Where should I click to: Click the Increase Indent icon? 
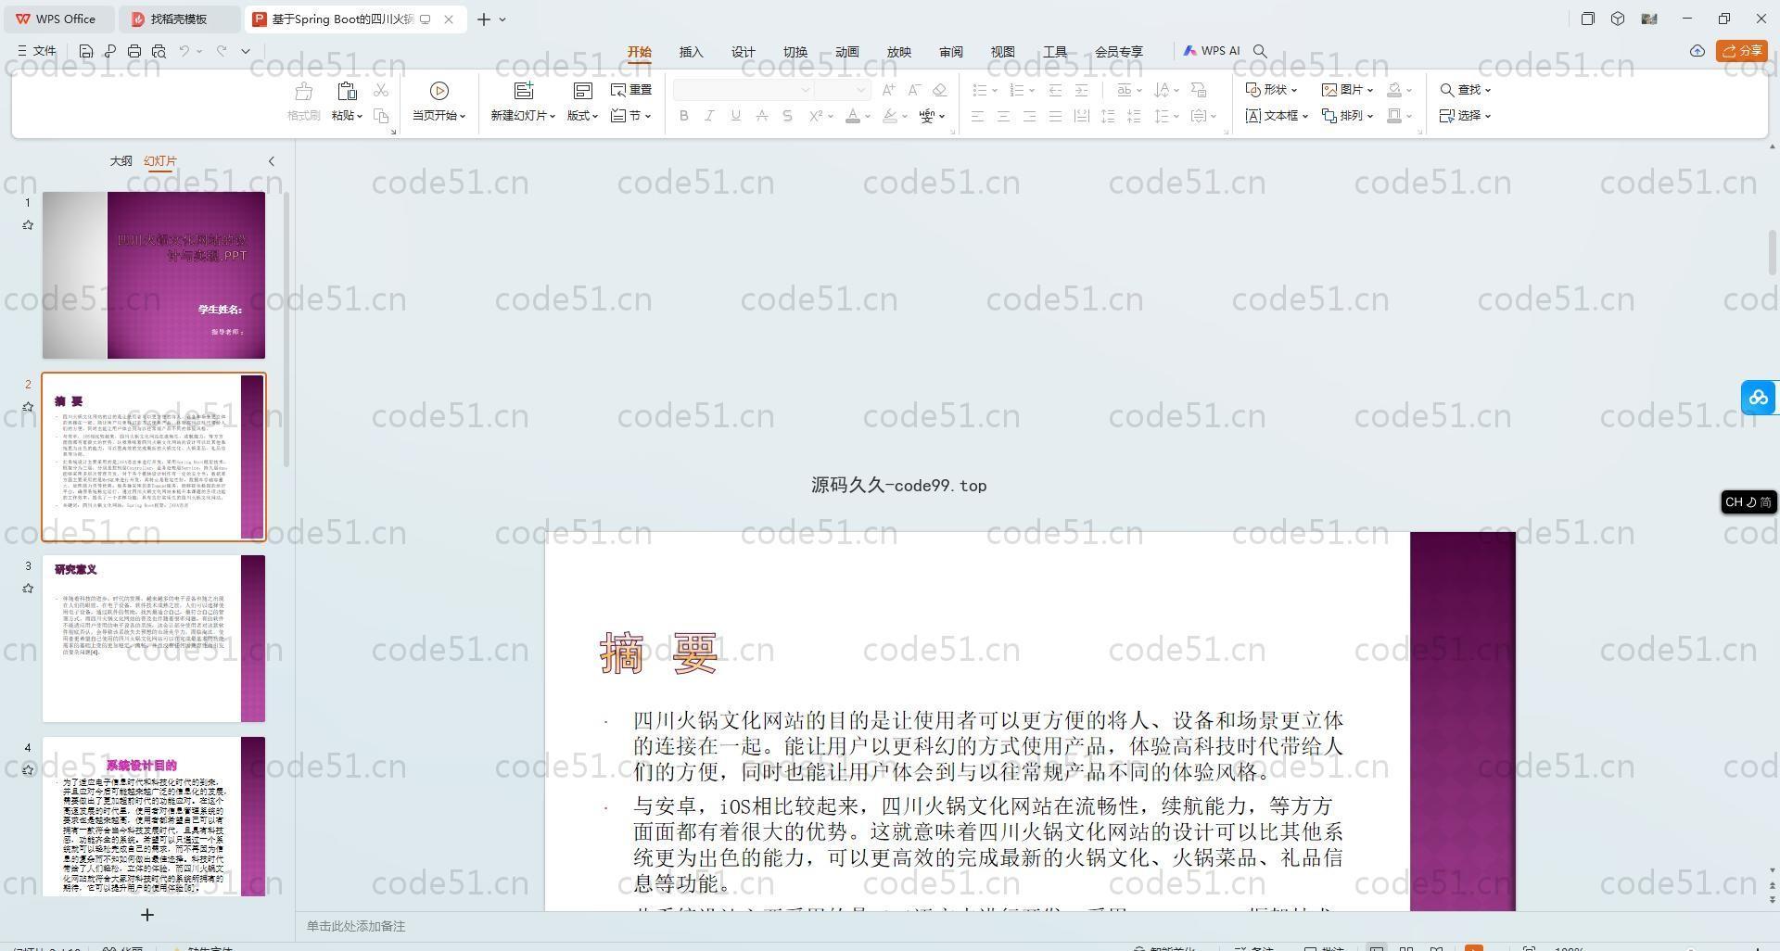tap(1081, 90)
